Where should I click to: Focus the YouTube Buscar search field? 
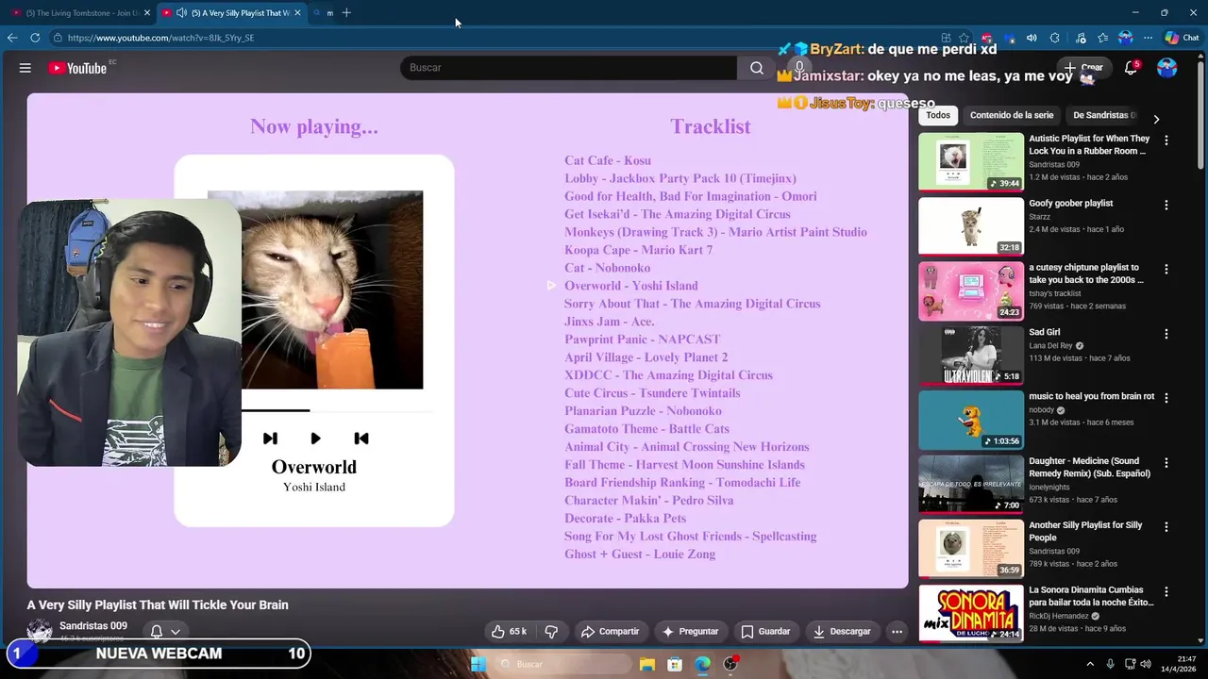pyautogui.click(x=569, y=68)
